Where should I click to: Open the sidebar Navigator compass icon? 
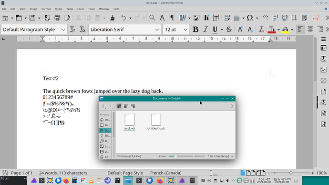coord(323,81)
